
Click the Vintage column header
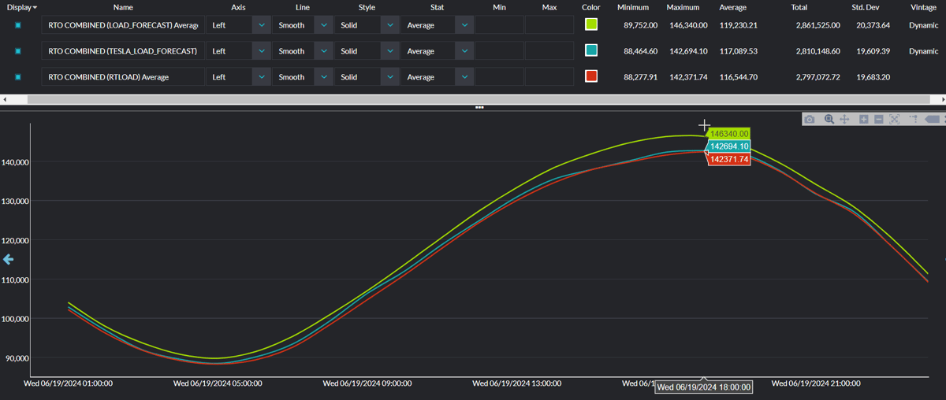coord(924,7)
